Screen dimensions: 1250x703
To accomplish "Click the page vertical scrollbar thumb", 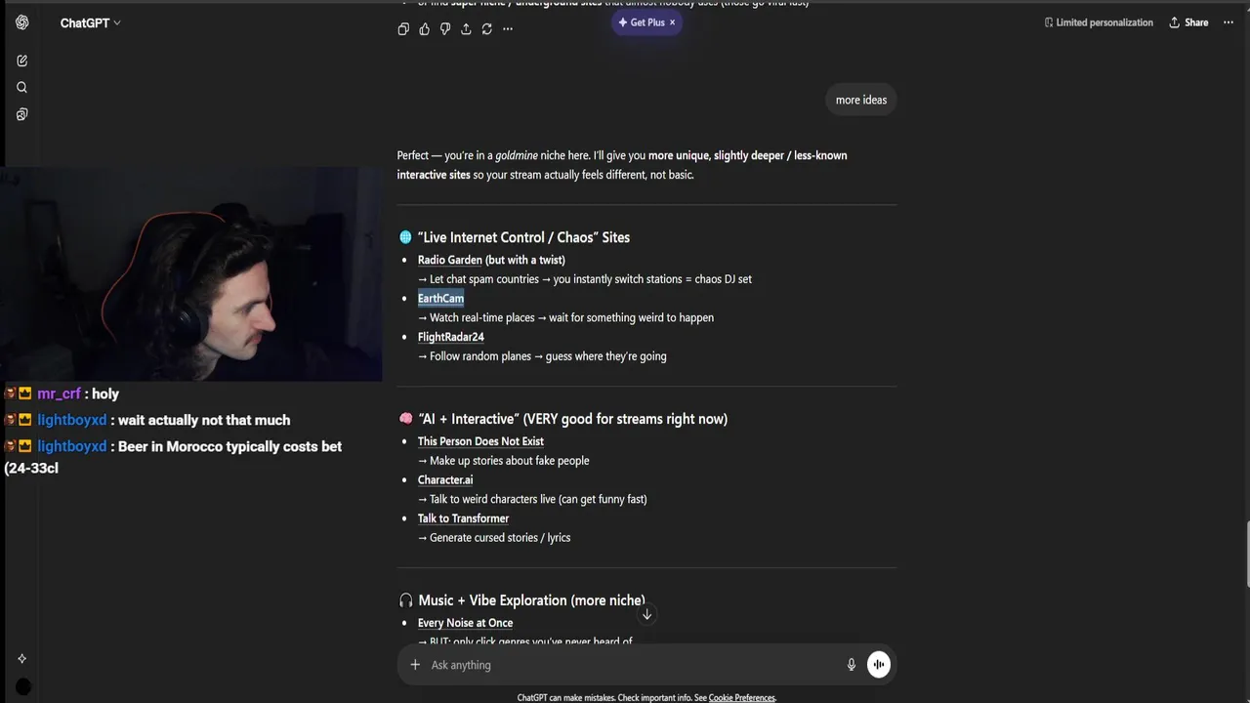I will [x=1246, y=555].
